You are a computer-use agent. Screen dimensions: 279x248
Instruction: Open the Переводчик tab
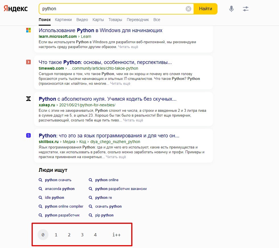[138, 20]
